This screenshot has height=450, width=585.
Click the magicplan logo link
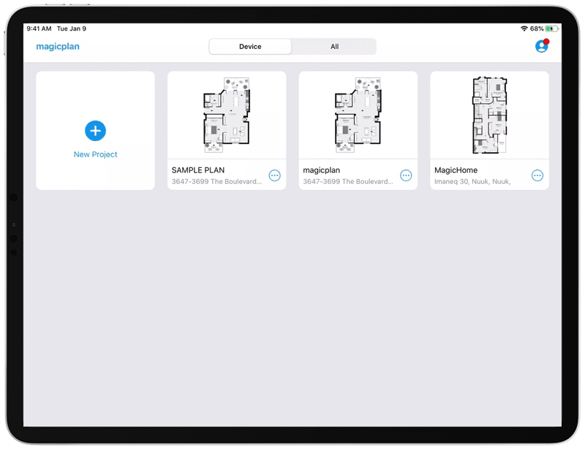[58, 47]
